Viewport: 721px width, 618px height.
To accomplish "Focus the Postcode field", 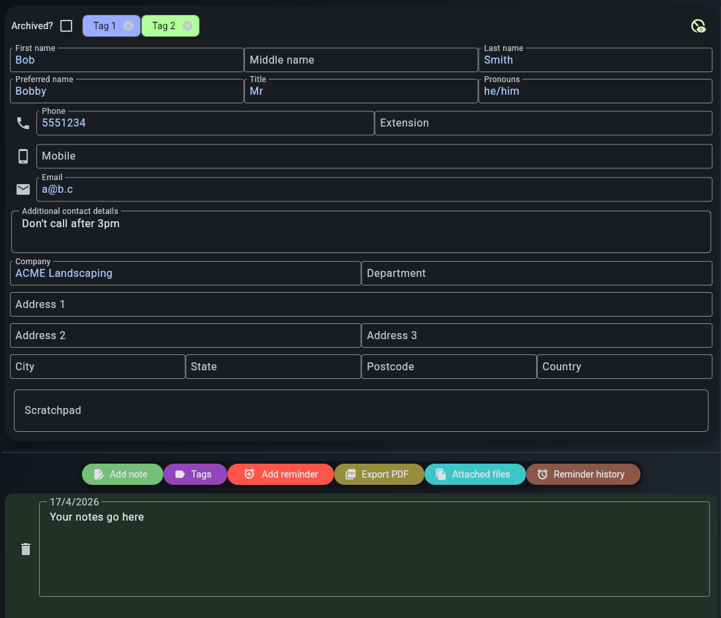I will [449, 367].
